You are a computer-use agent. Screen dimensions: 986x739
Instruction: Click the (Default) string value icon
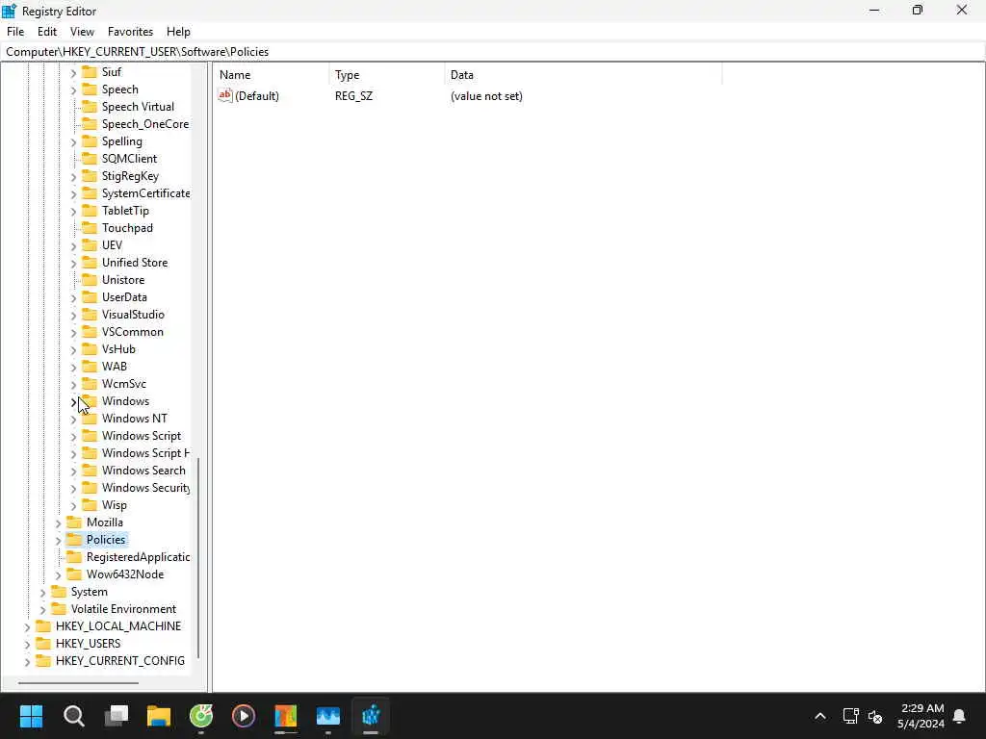coord(225,95)
